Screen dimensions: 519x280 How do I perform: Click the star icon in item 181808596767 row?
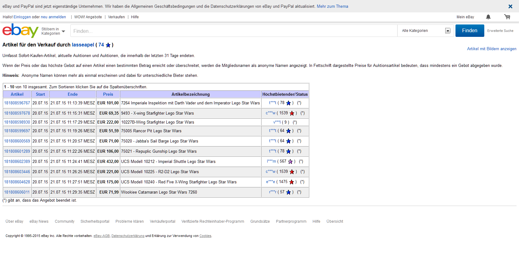pos(288,103)
